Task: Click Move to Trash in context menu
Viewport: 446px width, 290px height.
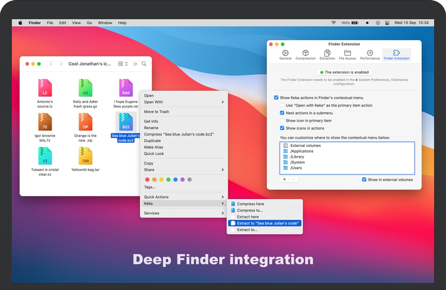Action: click(156, 112)
